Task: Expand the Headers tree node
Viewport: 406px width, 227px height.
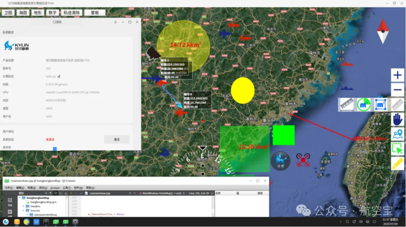Action: click(x=23, y=206)
